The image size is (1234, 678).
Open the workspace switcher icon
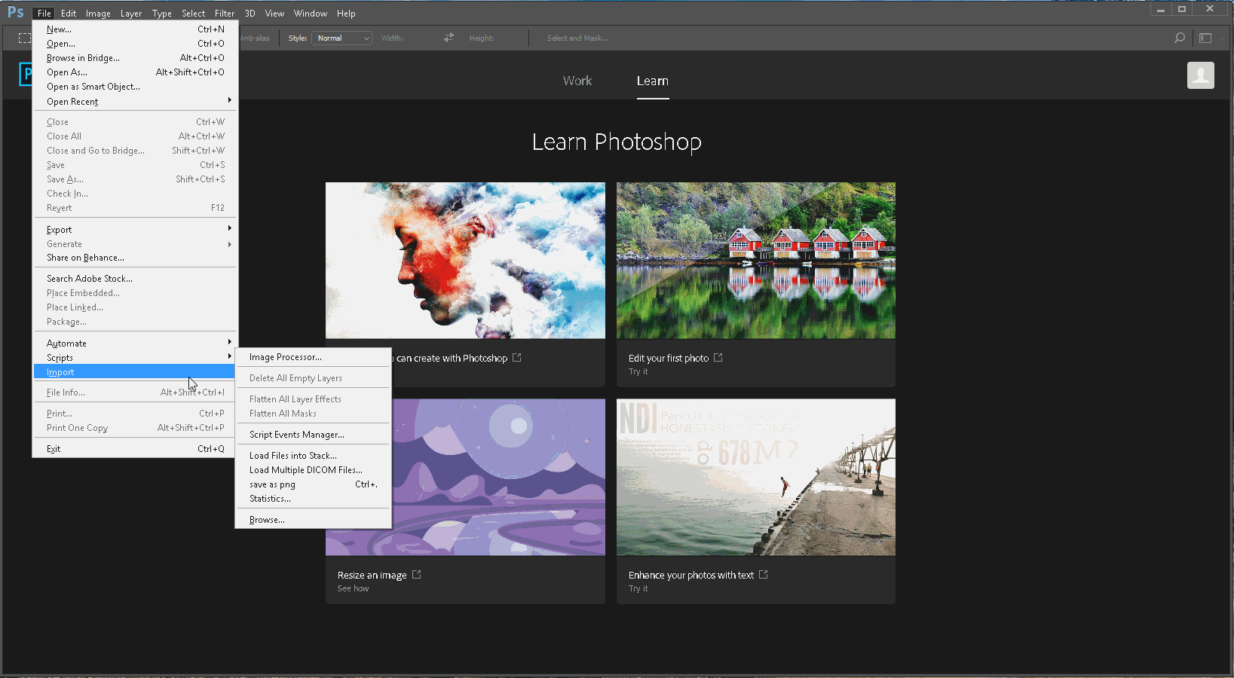tap(1206, 38)
